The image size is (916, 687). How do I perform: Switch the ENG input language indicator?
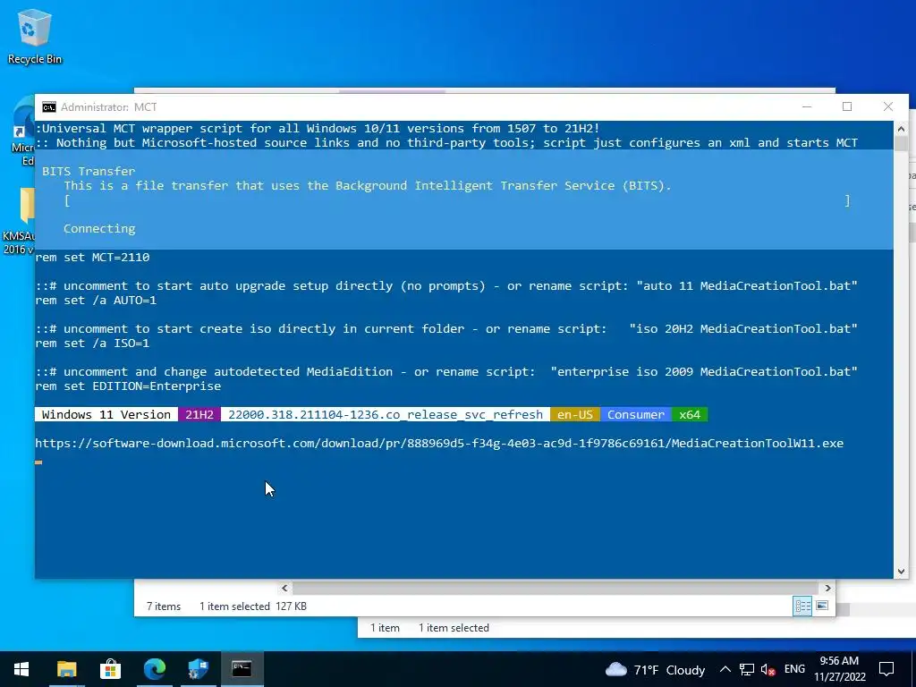tap(794, 669)
